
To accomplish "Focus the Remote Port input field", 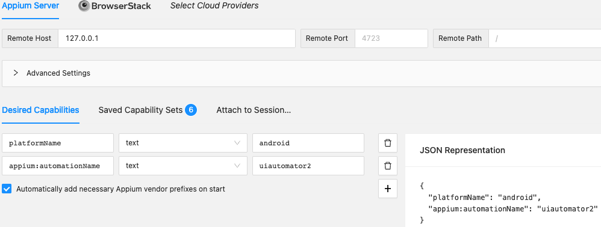I will [x=391, y=38].
